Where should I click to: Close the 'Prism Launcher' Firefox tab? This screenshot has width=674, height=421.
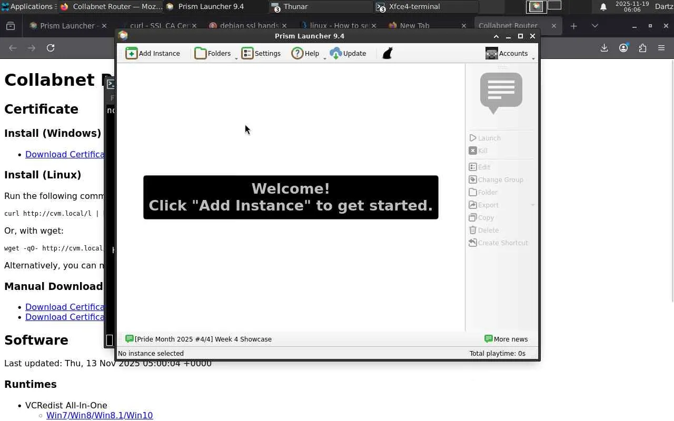click(x=104, y=25)
